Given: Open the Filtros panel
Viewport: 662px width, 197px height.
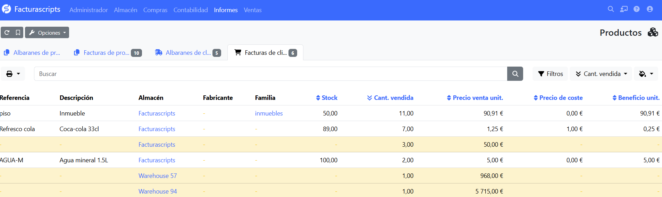Looking at the screenshot, I should click(550, 74).
